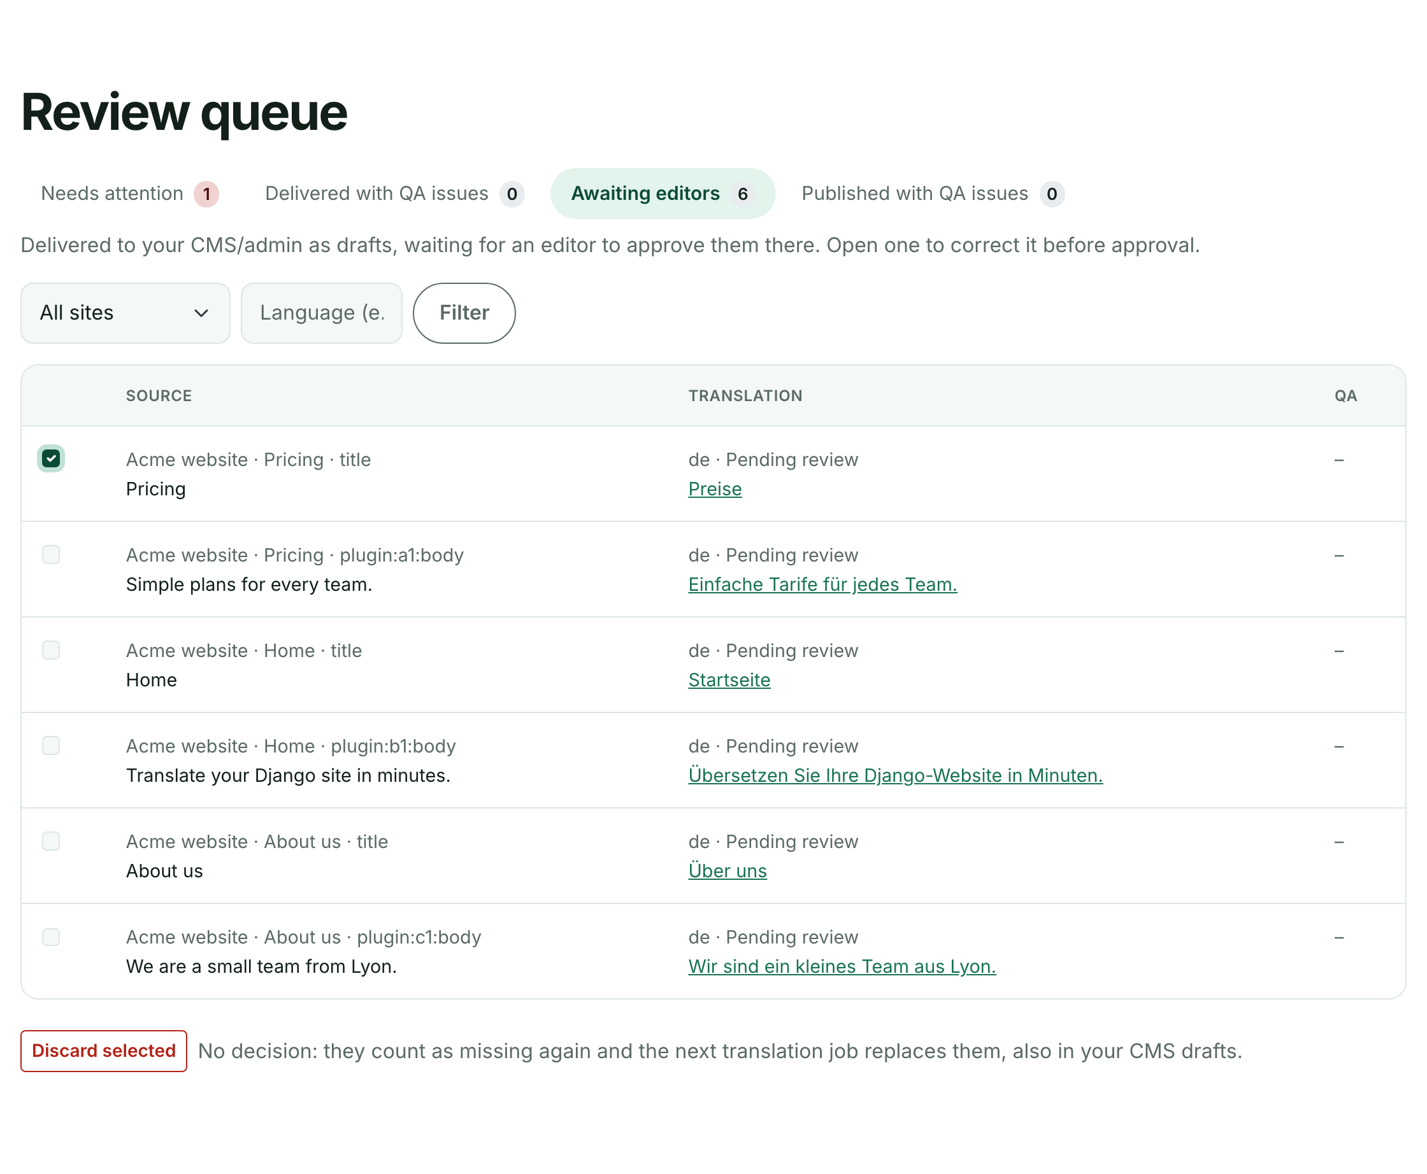The image size is (1427, 1174).
Task: Open the Published with QA issues tab
Action: click(x=933, y=194)
